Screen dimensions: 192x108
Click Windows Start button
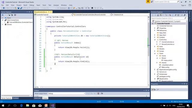click(3, 105)
